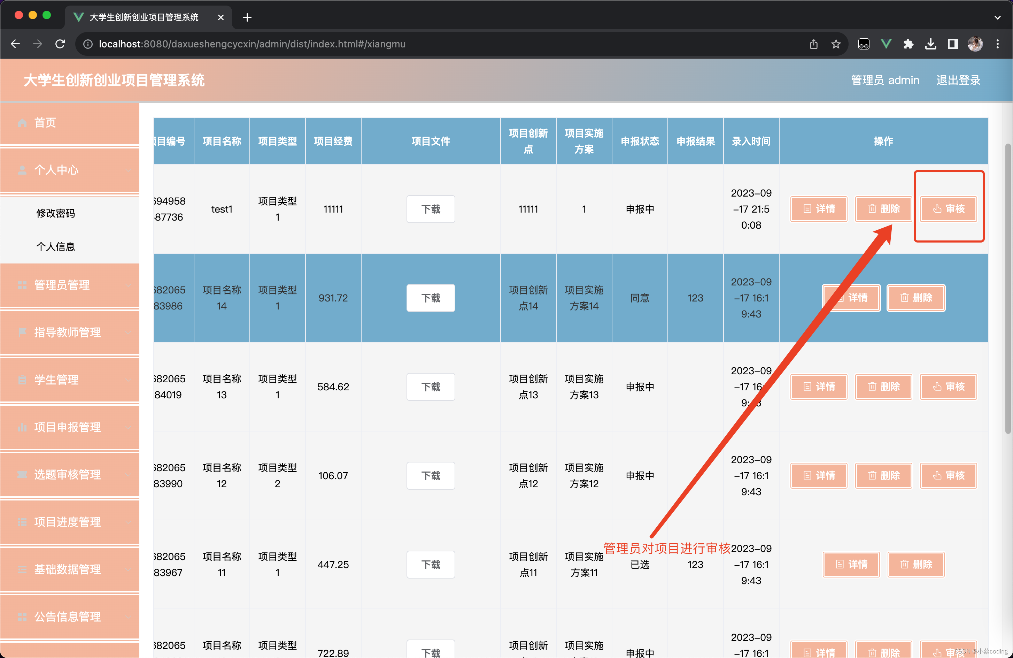Viewport: 1013px width, 658px height.
Task: Open the browser downloads icon
Action: [x=930, y=44]
